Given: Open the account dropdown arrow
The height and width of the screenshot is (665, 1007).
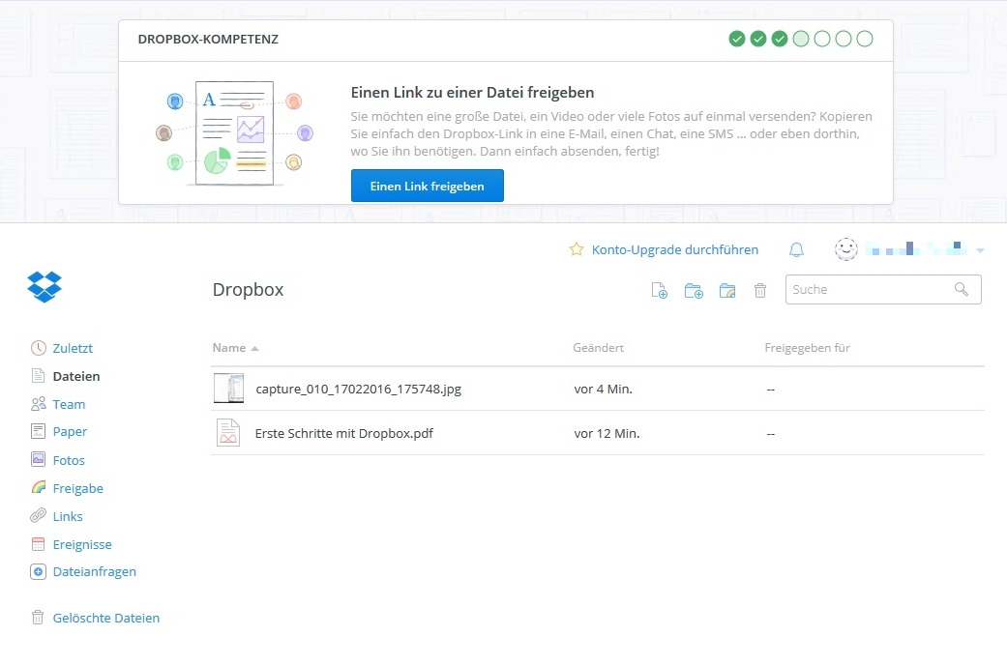Looking at the screenshot, I should [x=980, y=251].
